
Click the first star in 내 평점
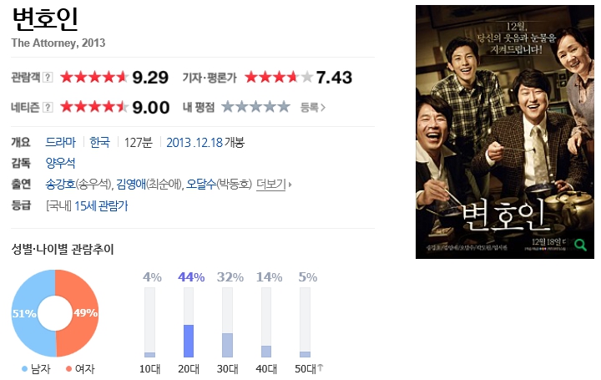(x=228, y=107)
